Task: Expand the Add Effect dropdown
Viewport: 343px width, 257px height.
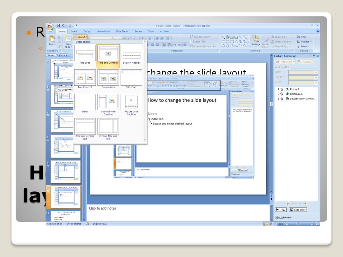Action: 285,62
